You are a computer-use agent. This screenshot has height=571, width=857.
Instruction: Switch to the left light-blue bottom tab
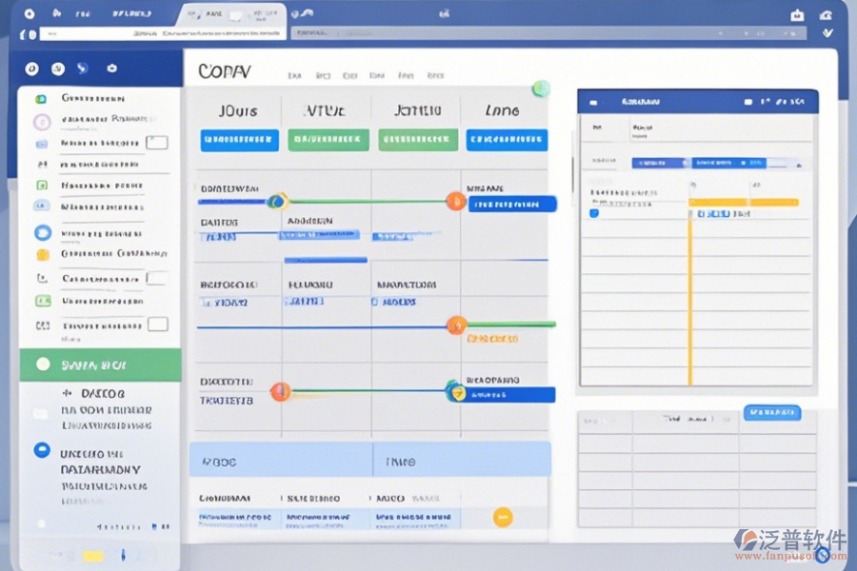[x=281, y=460]
